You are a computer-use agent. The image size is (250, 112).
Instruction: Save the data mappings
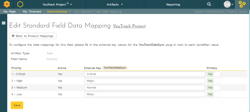point(17,105)
